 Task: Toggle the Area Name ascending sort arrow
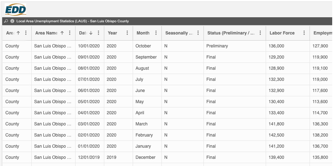coord(62,33)
